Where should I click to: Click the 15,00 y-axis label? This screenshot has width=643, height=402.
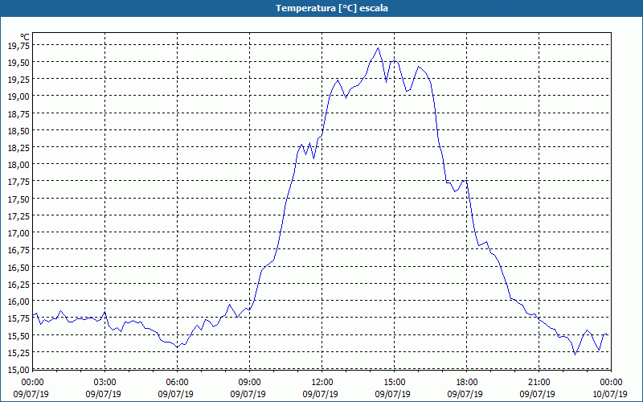pos(18,369)
